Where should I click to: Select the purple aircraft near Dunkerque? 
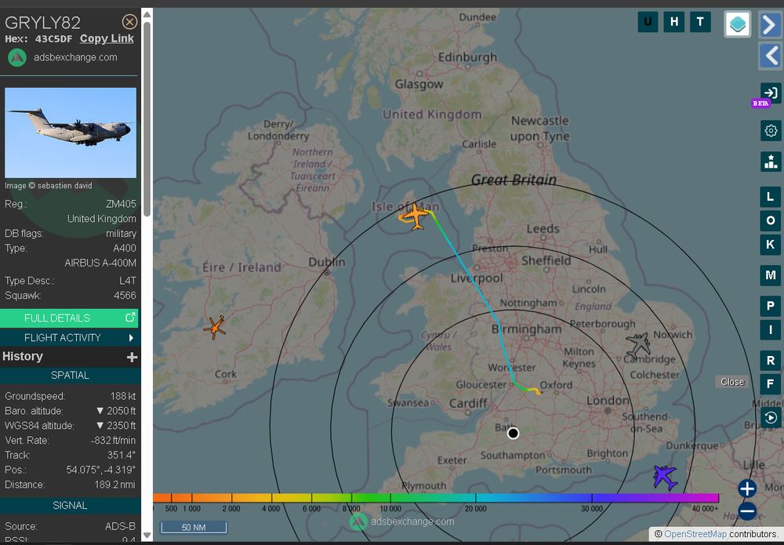[x=666, y=477]
